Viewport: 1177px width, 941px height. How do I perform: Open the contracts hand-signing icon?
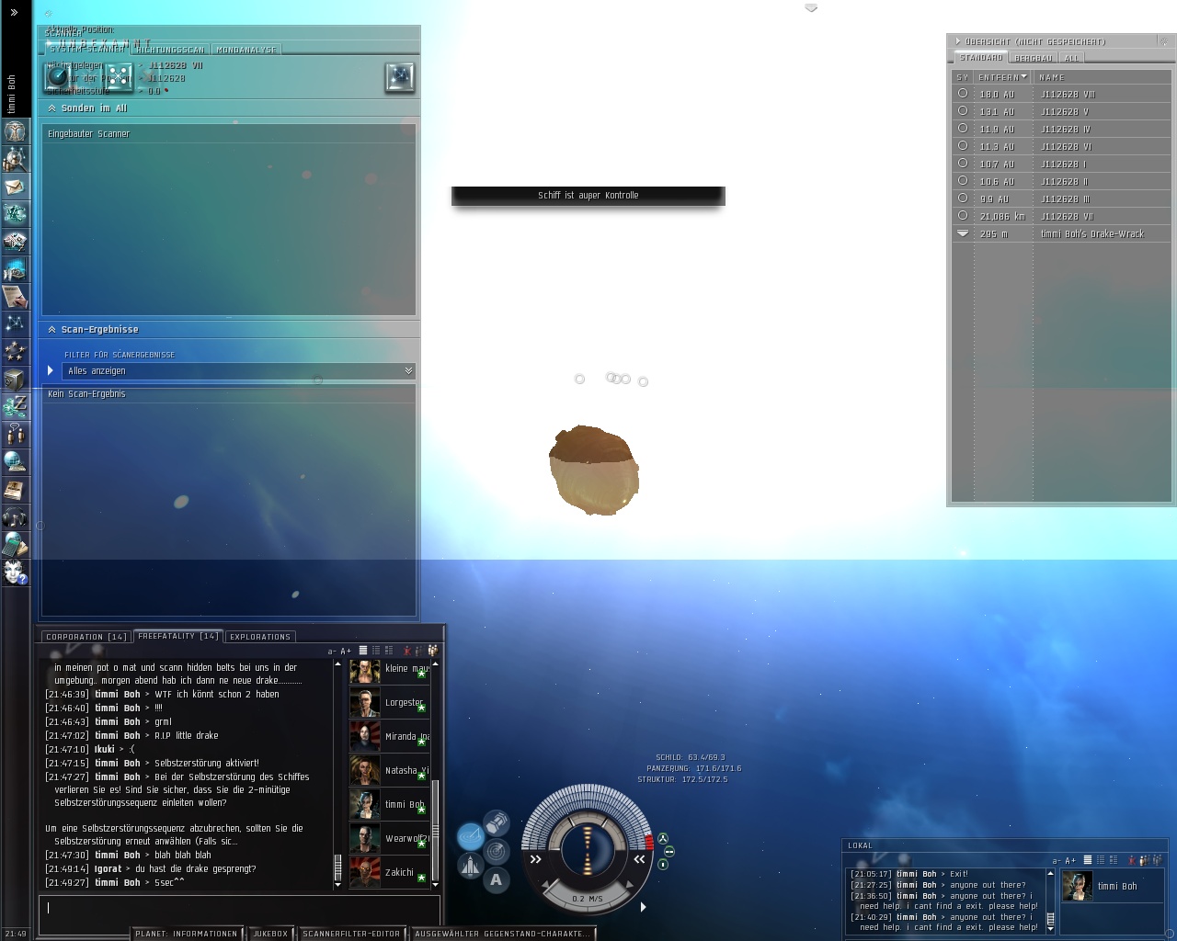pos(15,297)
